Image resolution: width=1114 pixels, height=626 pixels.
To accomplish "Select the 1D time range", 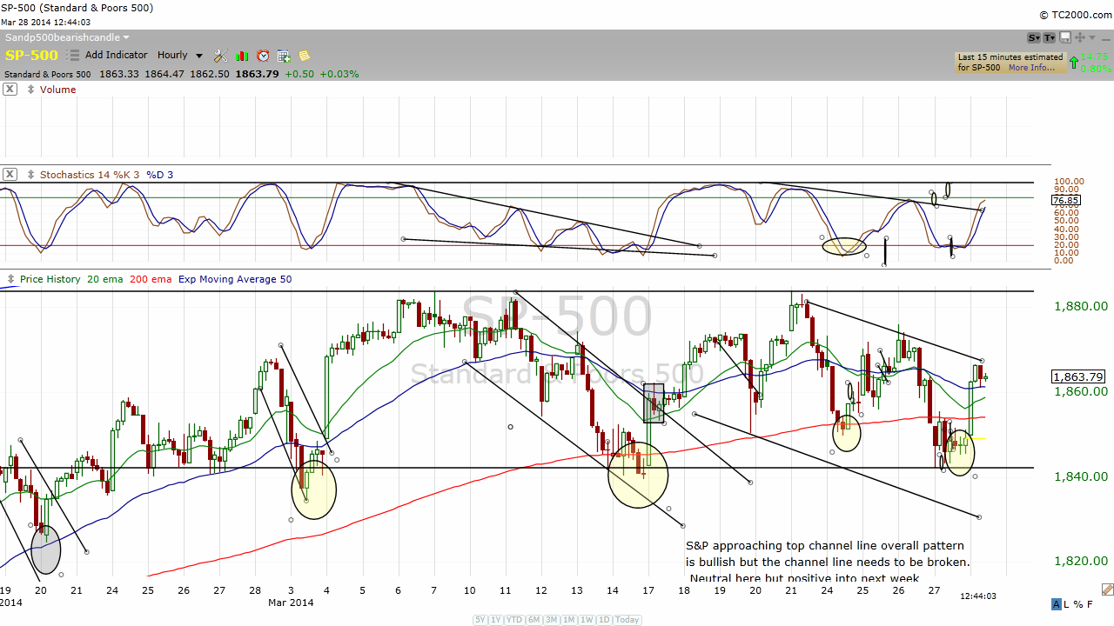I will [605, 620].
